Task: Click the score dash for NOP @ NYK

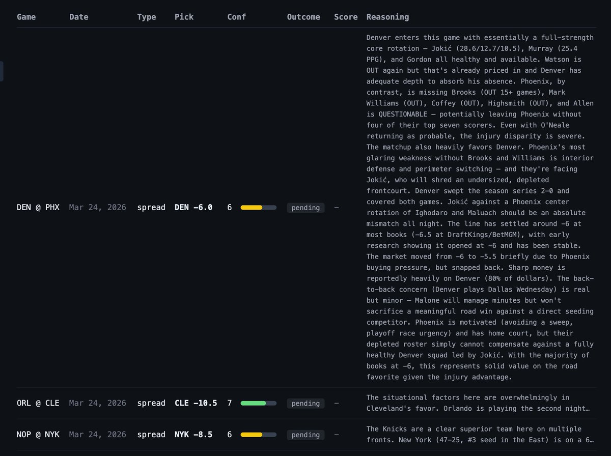Action: pos(336,435)
